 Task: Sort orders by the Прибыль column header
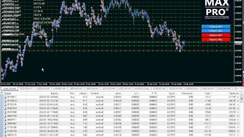pos(226,93)
